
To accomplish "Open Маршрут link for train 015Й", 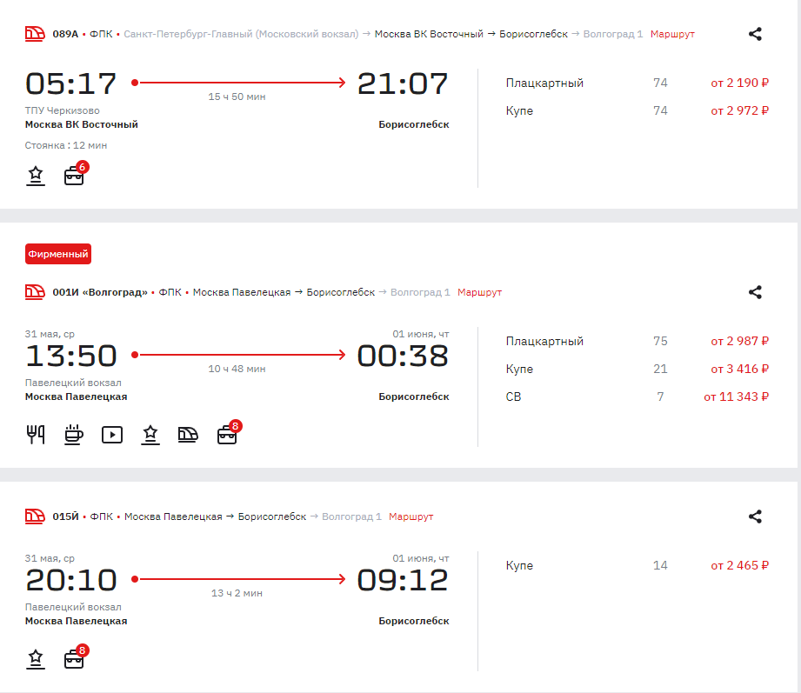I will point(411,516).
